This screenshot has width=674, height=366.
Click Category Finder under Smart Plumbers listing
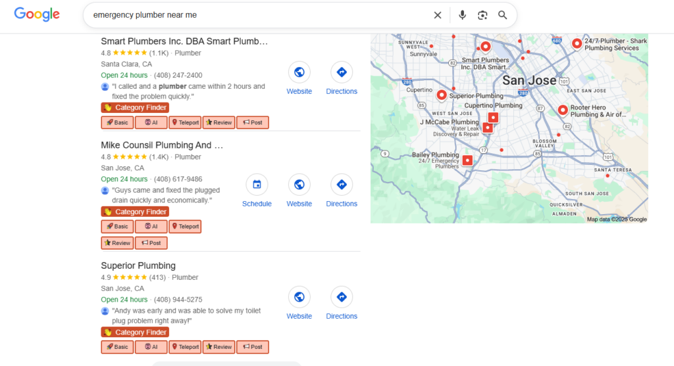point(135,108)
